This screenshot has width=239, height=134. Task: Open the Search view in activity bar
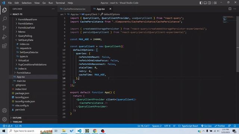coord(4,19)
